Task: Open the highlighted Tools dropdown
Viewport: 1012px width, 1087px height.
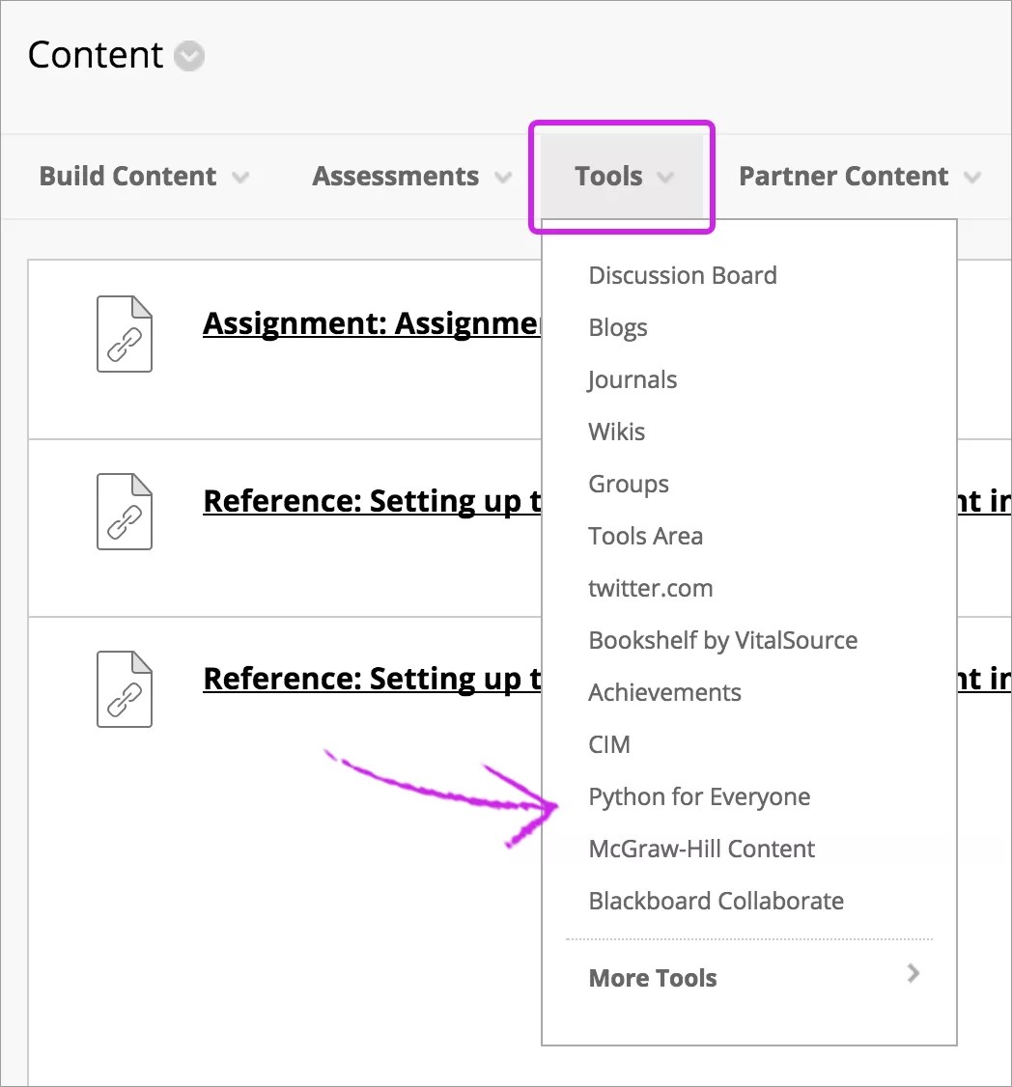Action: tap(621, 176)
